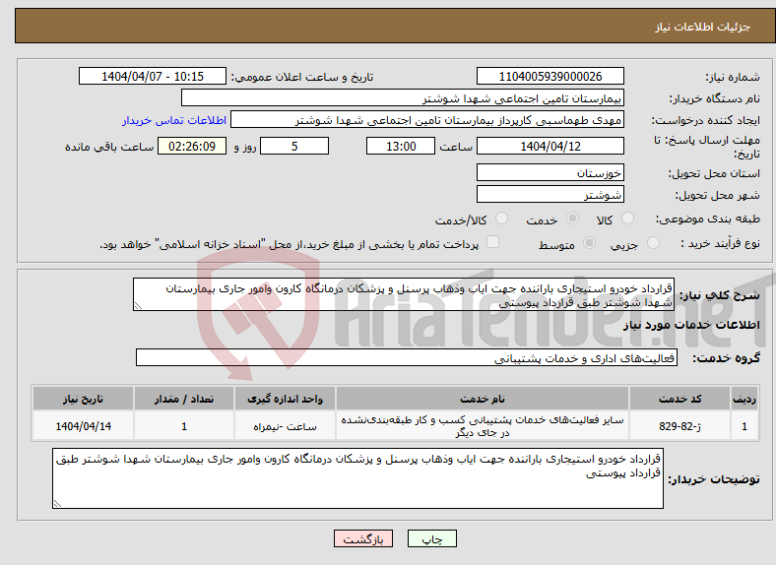Select the متوسط purchase type radio
This screenshot has width=776, height=565.
click(589, 242)
